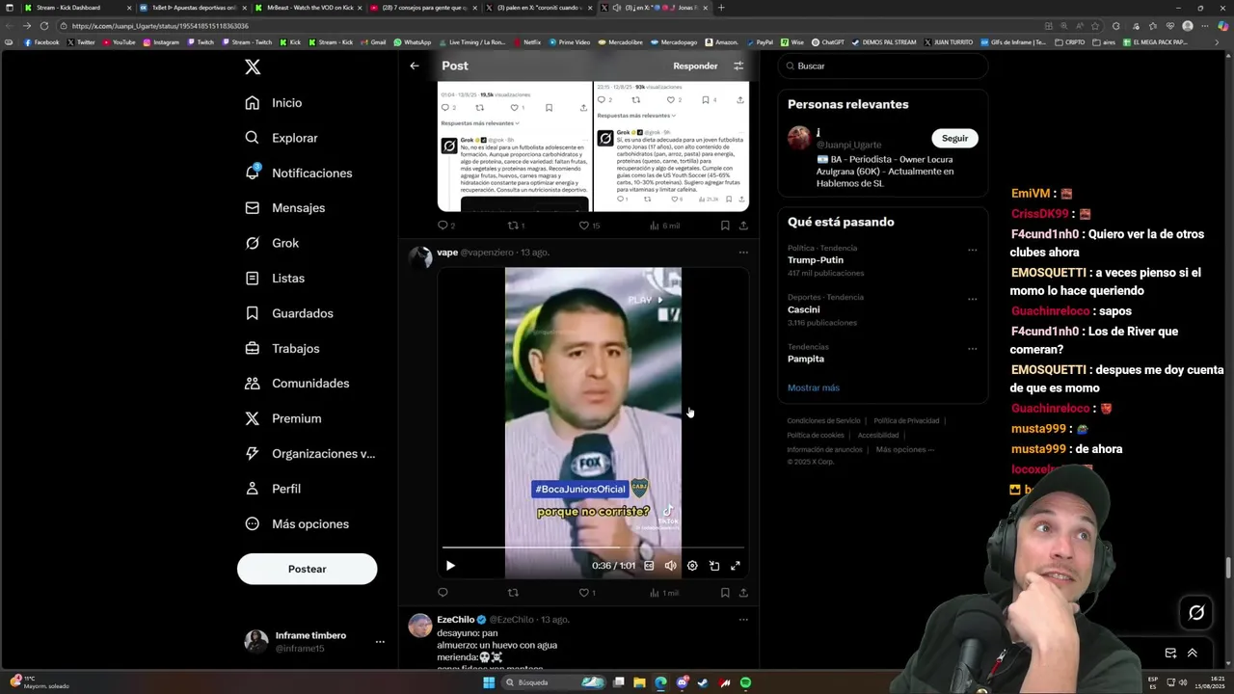Screen dimensions: 1234x694
Task: View stats of vape's post (1 mil)
Action: (664, 593)
